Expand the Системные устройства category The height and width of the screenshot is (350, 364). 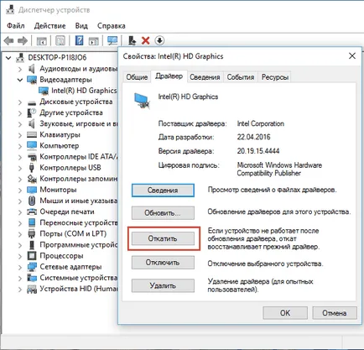coord(20,278)
